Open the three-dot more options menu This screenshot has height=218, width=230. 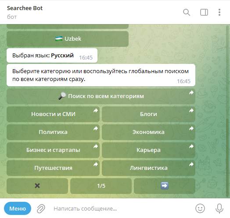pyautogui.click(x=219, y=12)
